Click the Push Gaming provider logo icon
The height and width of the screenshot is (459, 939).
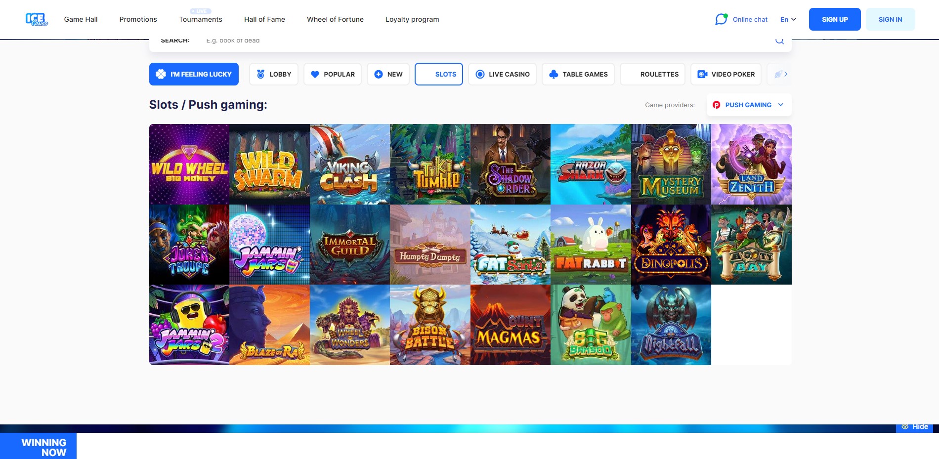(716, 105)
